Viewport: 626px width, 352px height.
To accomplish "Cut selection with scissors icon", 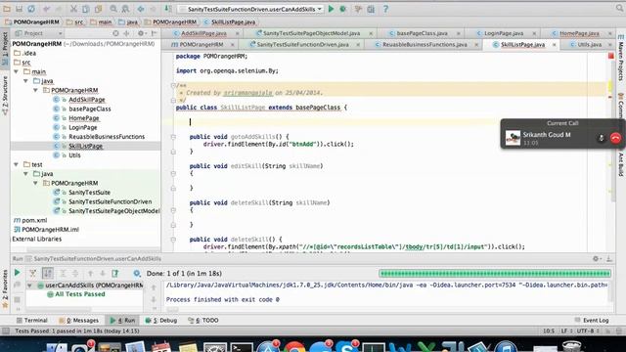I will click(74, 9).
